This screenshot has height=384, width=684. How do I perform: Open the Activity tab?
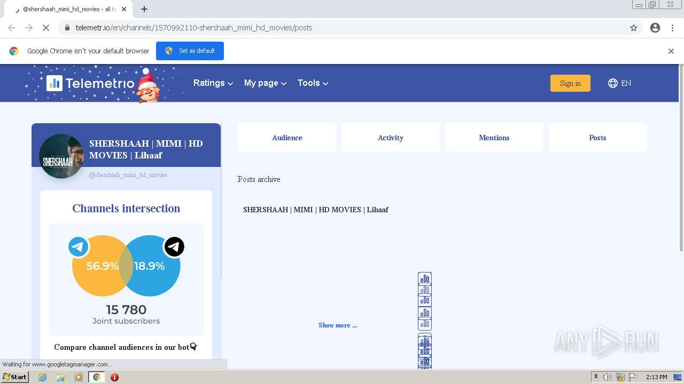(391, 138)
